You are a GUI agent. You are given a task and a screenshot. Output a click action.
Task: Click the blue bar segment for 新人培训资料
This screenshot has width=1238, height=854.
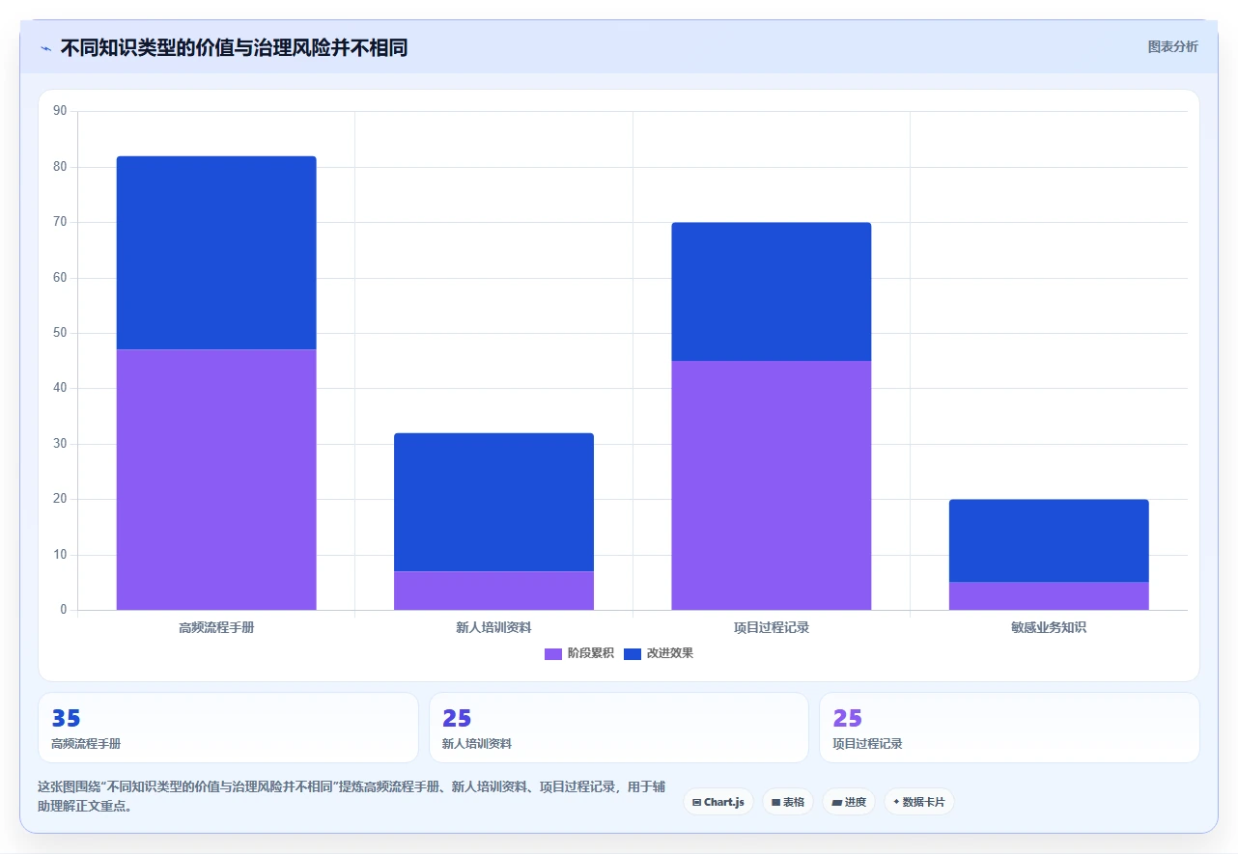point(493,502)
